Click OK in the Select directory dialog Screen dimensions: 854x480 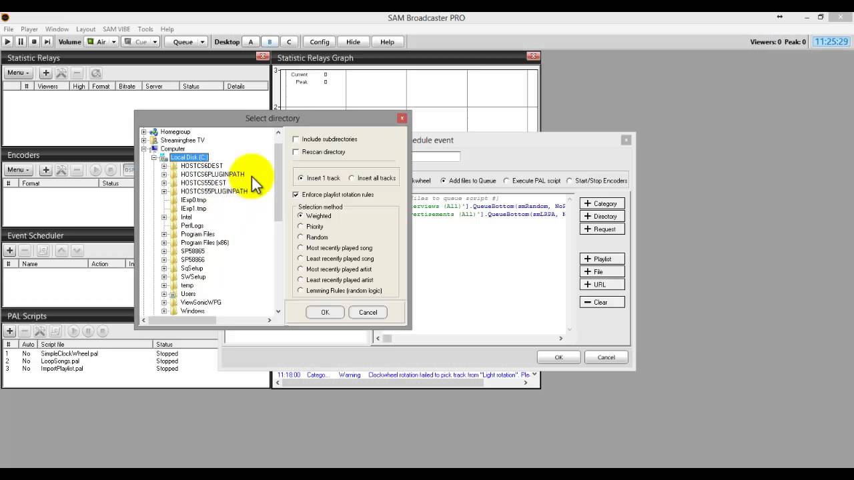point(325,312)
